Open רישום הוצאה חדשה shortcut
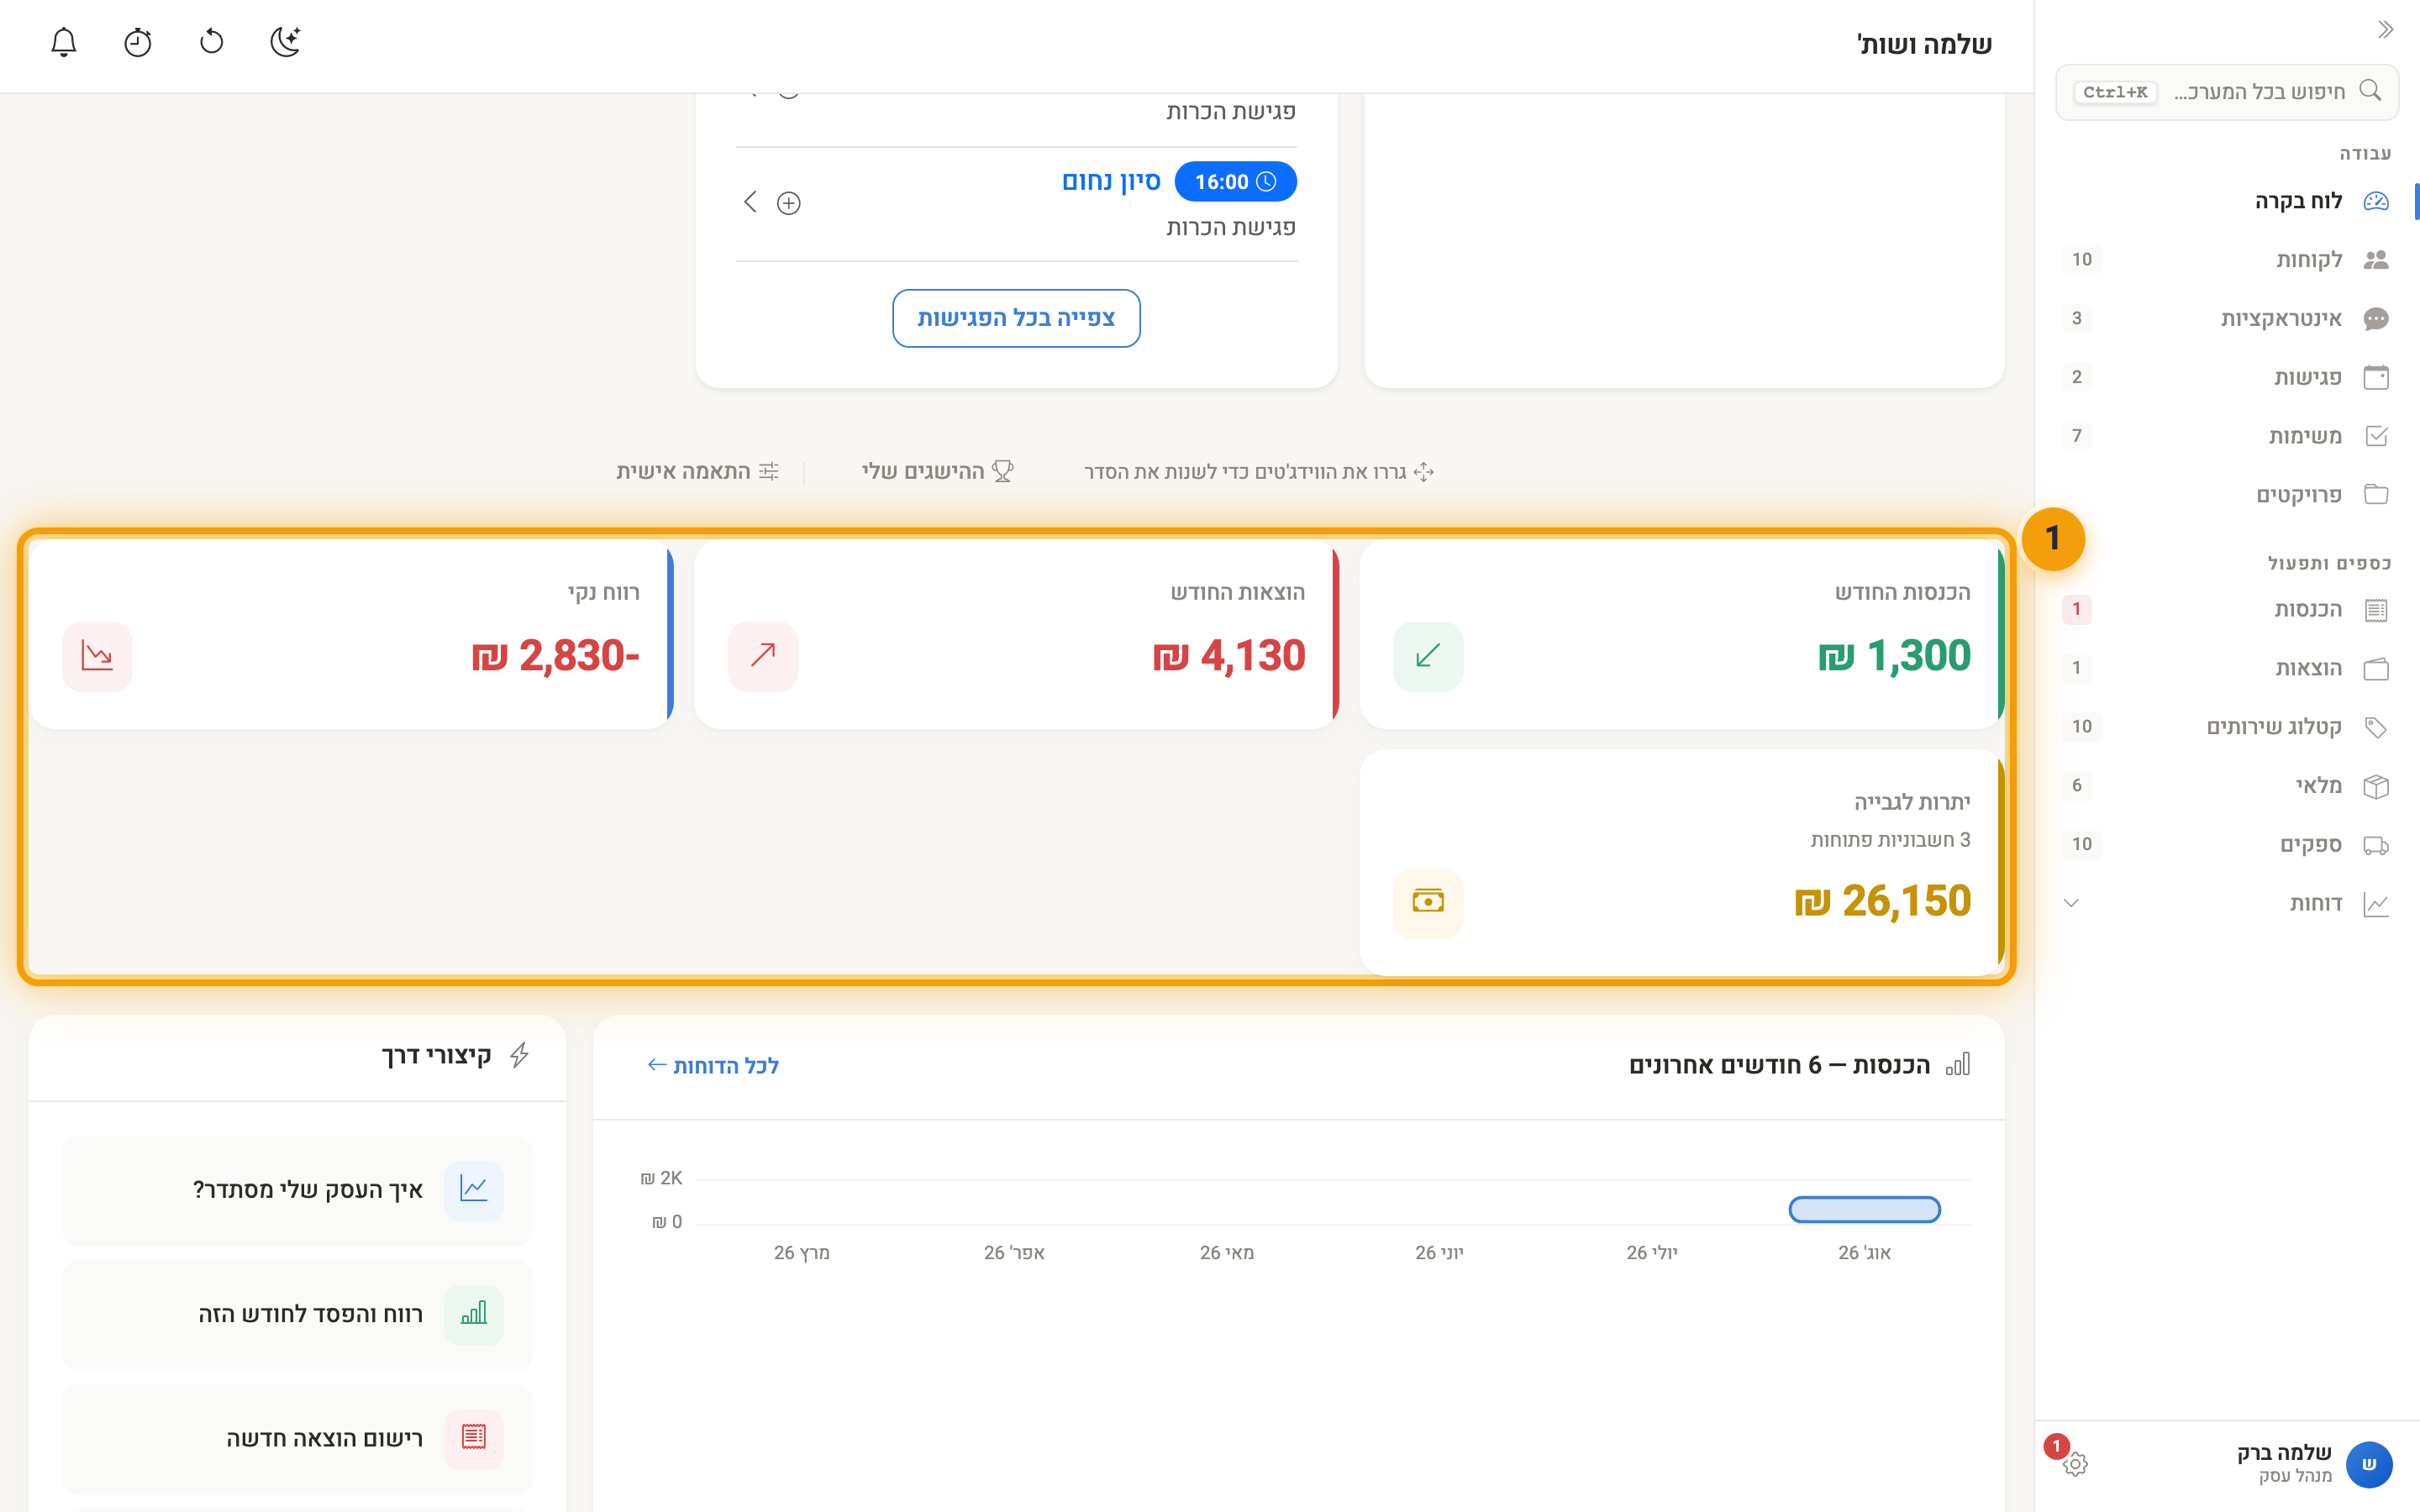The image size is (2420, 1512). coord(297,1438)
